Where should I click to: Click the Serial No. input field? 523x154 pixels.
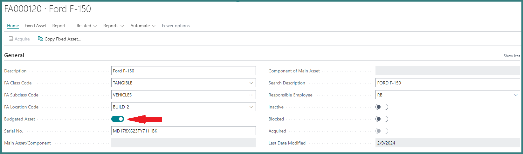click(x=183, y=131)
